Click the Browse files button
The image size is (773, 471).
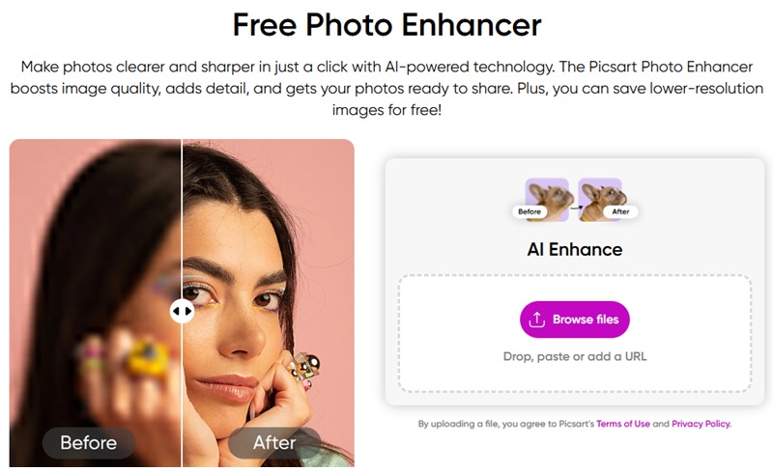click(x=575, y=319)
